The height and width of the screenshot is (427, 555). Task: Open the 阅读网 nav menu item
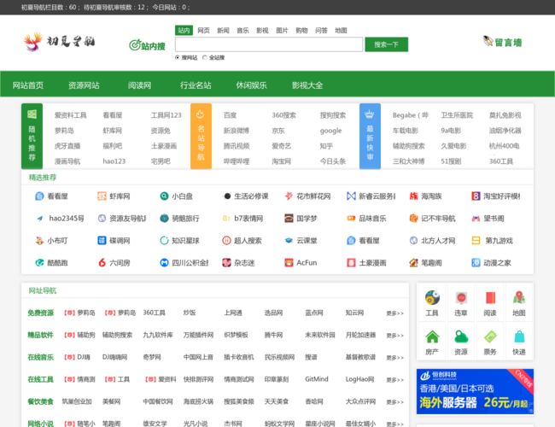click(139, 85)
